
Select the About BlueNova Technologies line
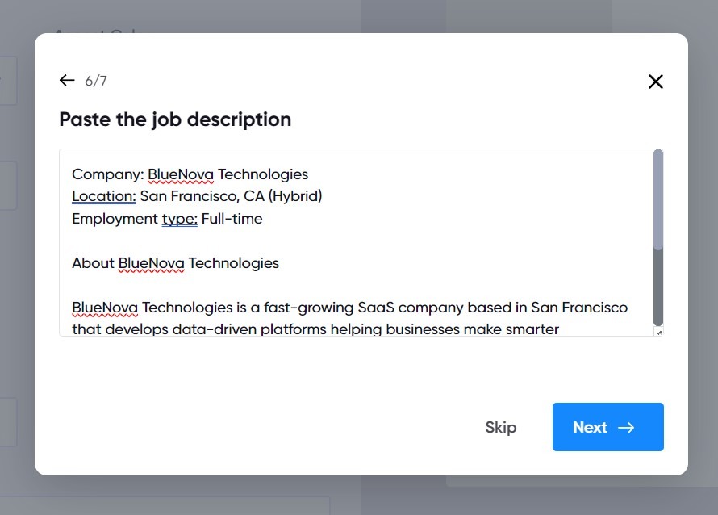[x=175, y=262]
